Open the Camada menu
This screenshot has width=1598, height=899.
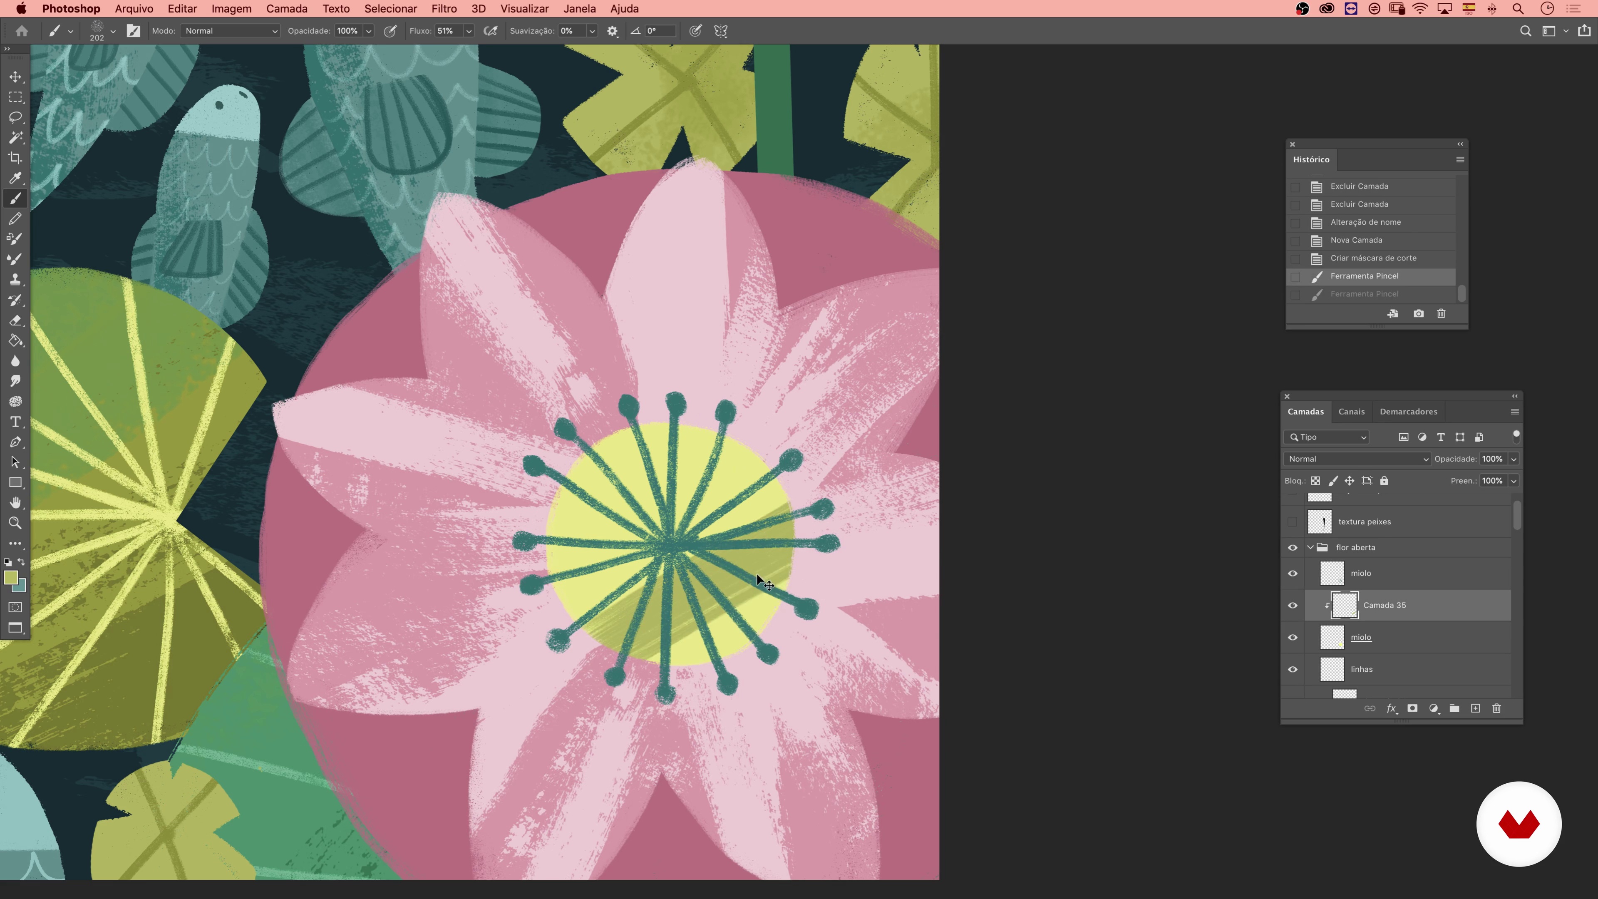click(x=287, y=9)
